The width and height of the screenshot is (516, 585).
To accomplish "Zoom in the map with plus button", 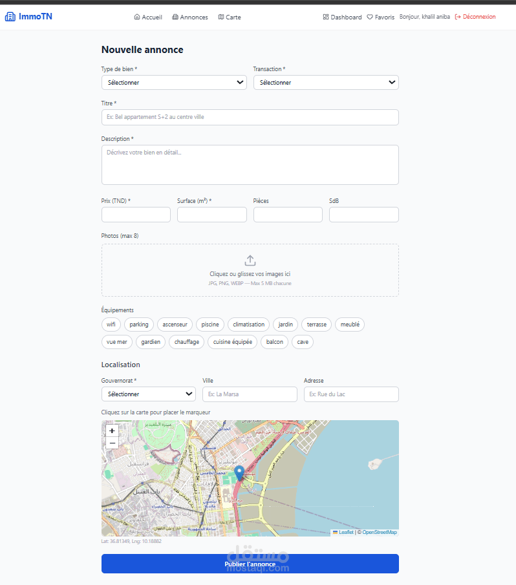I will (112, 431).
